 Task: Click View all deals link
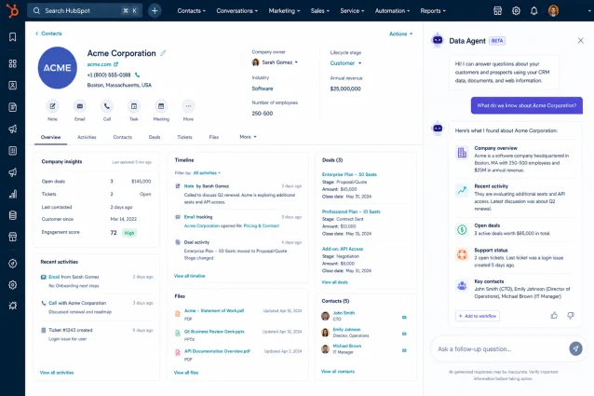[x=334, y=282]
